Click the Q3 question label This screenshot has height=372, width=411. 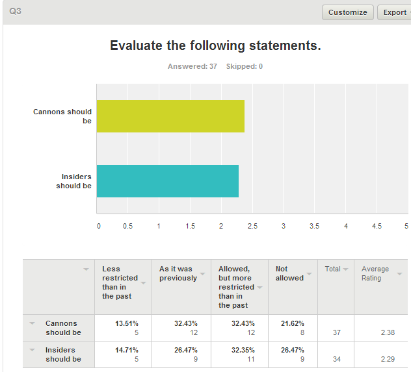click(x=15, y=12)
